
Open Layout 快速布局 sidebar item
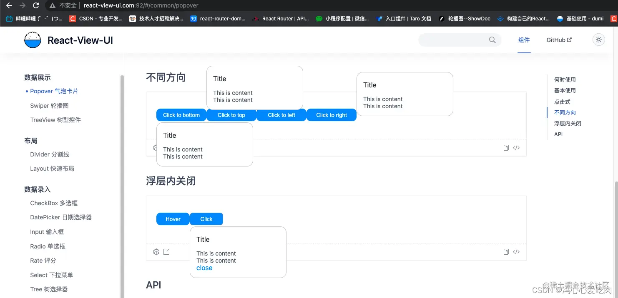tap(52, 169)
